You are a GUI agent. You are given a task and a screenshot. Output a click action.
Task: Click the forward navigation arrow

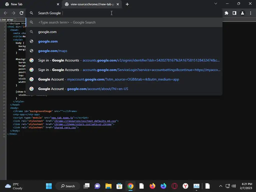point(13,13)
